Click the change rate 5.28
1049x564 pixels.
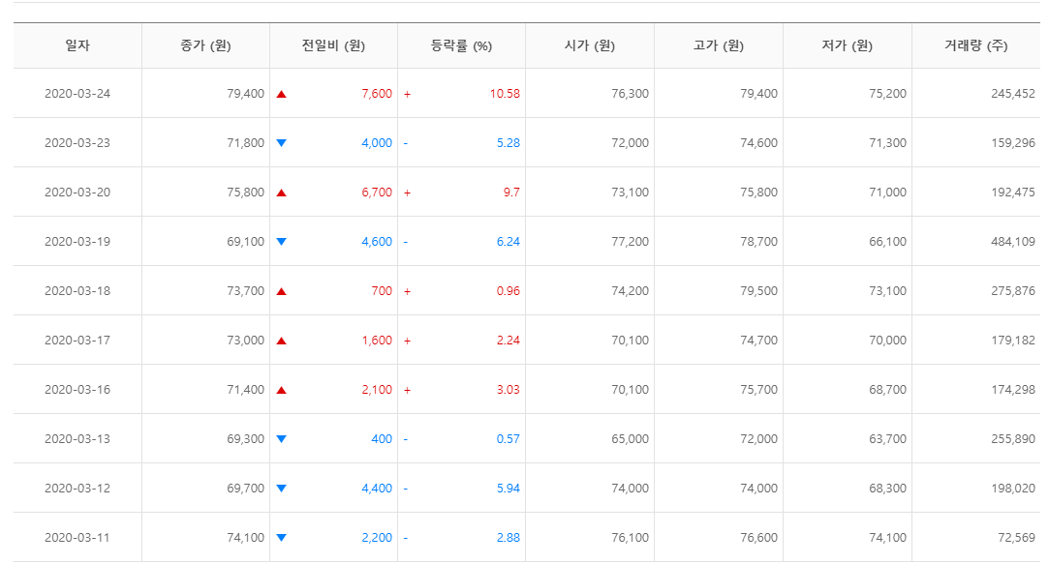tap(509, 143)
